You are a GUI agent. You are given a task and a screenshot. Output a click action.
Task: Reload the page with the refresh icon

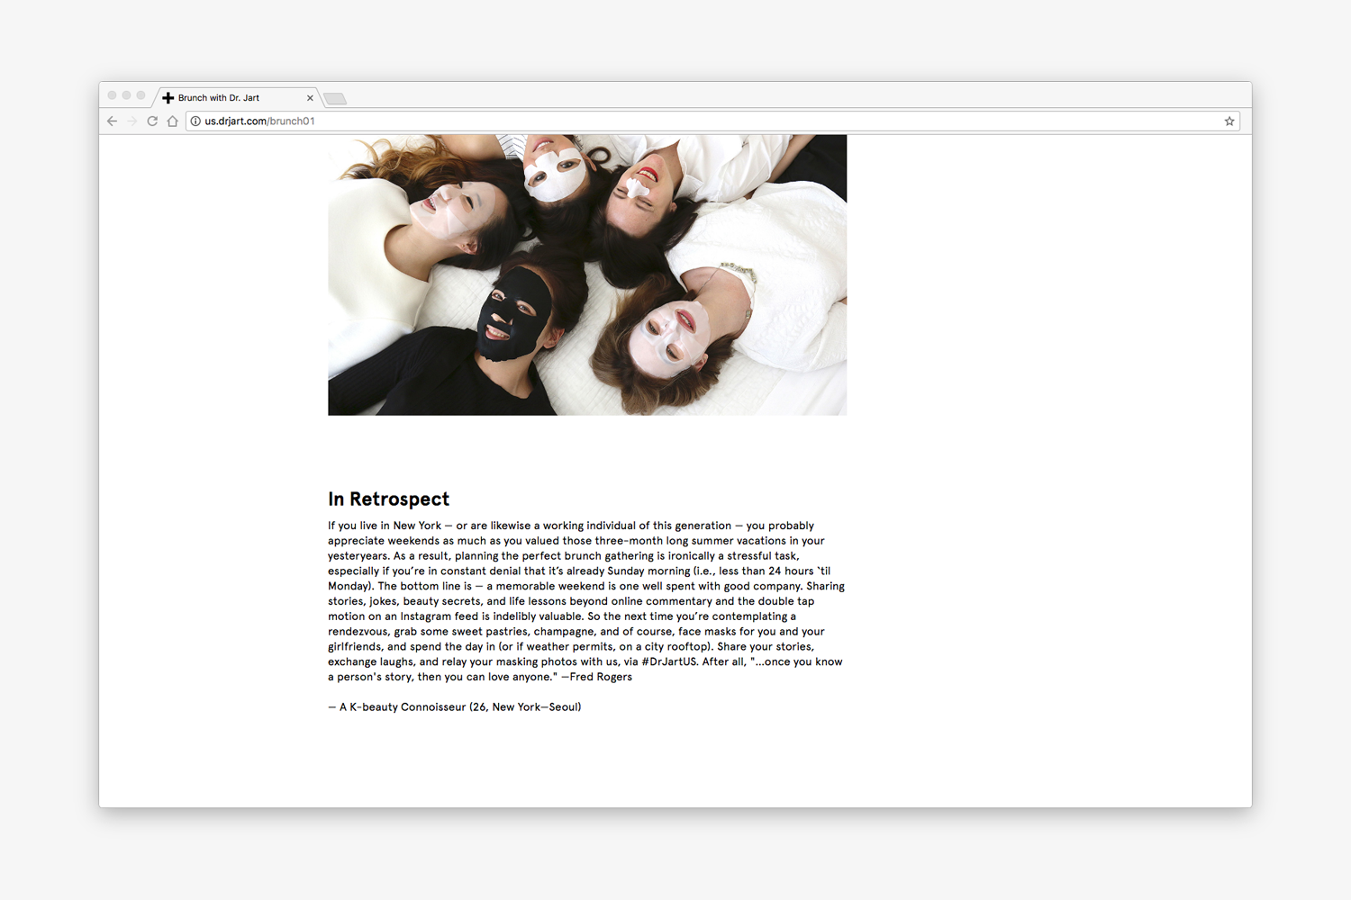coord(152,121)
